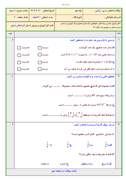
Task: Check نادرست box for statement ج
Action: click(x=19, y=62)
